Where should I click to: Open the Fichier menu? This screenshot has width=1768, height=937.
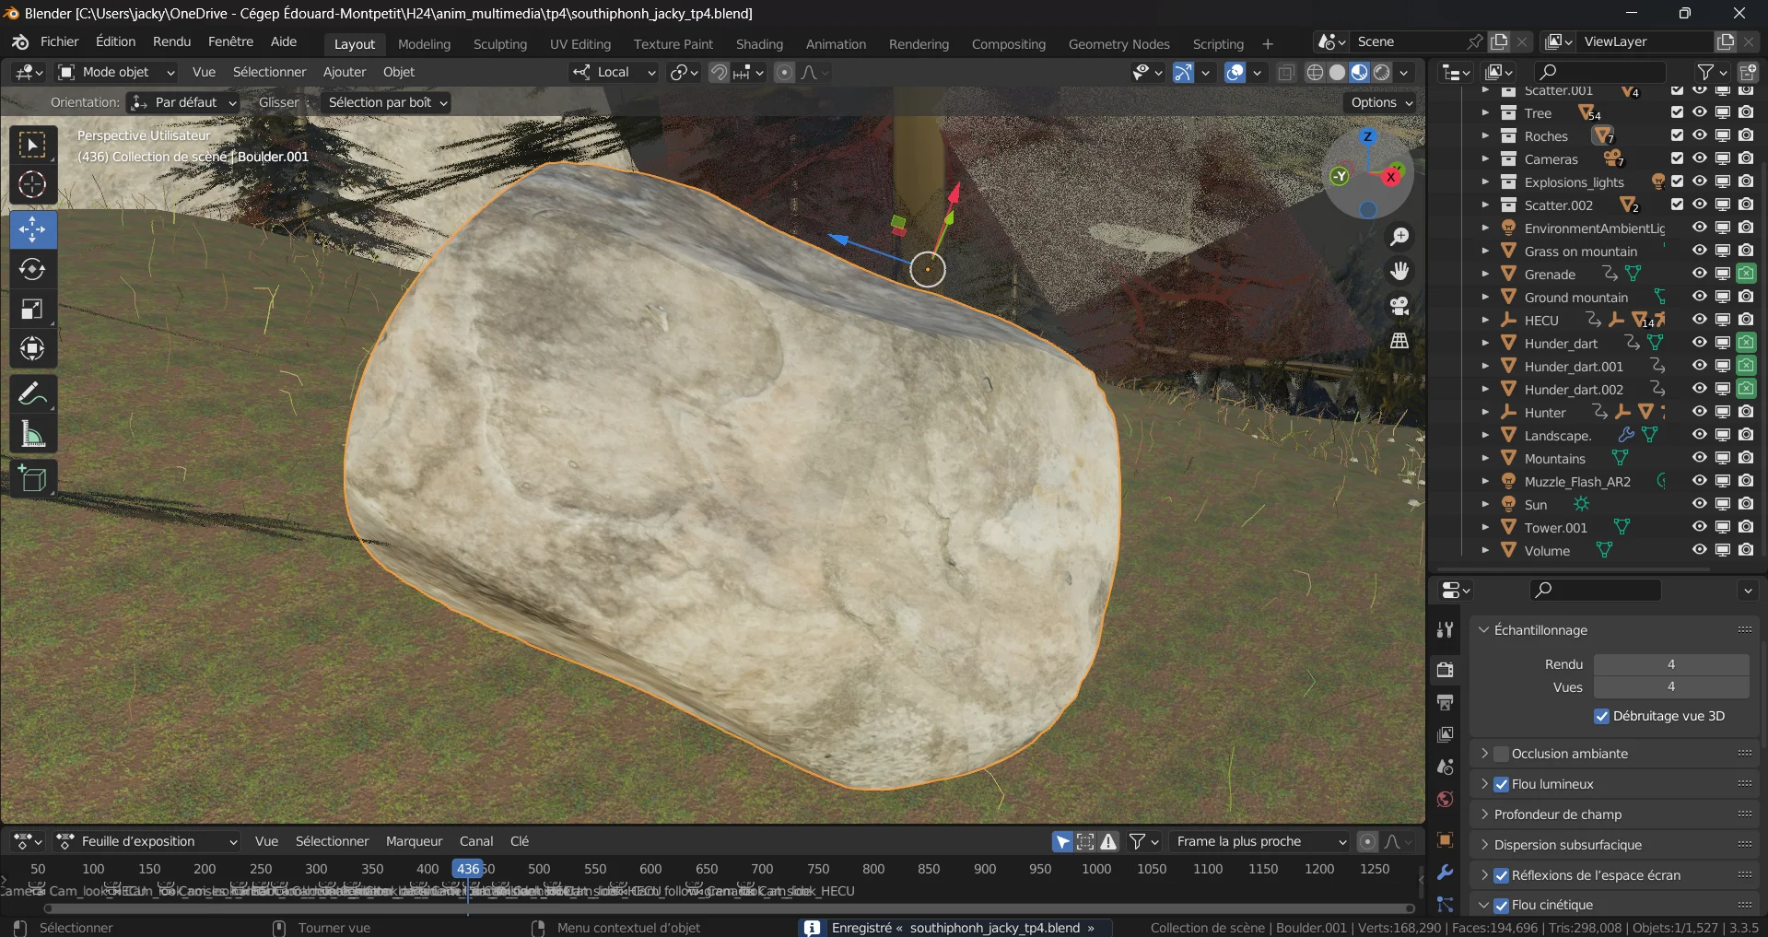click(60, 41)
